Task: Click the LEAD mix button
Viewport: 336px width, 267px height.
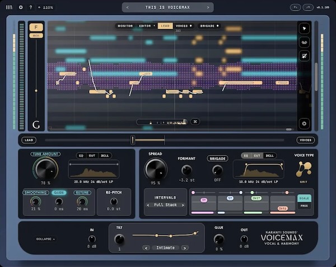Action: 29,140
